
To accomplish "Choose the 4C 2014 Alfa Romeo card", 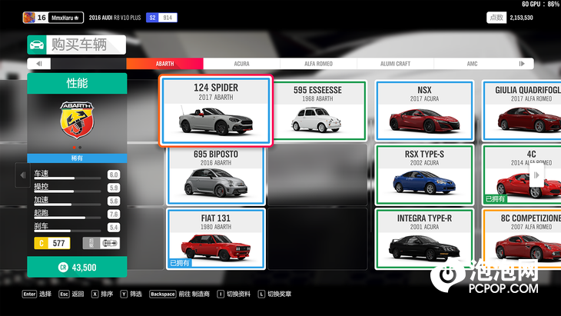I will pyautogui.click(x=522, y=175).
